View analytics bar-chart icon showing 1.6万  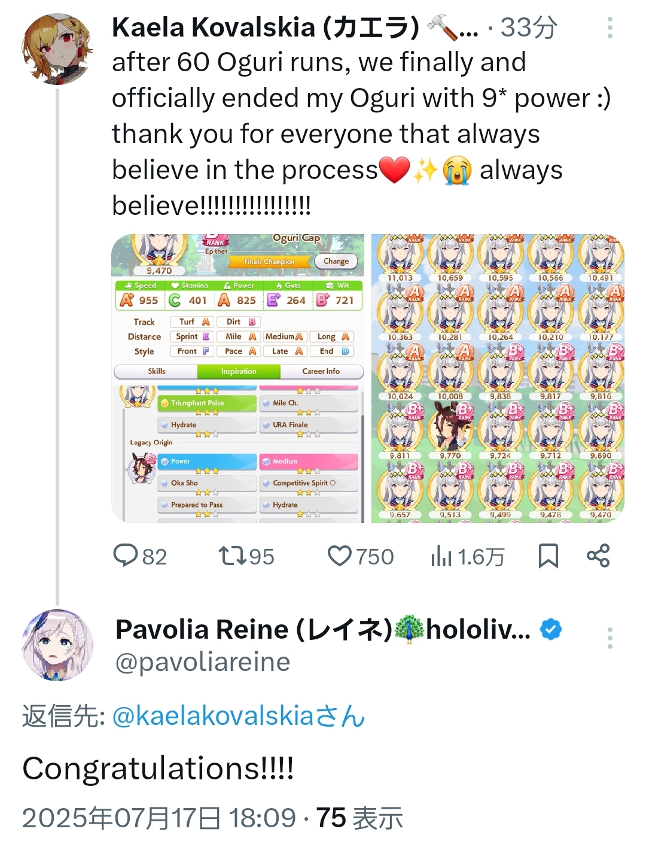[441, 556]
